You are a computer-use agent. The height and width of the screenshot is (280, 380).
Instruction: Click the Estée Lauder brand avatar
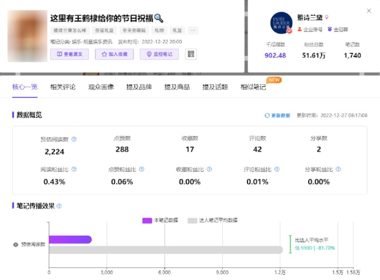pos(281,23)
